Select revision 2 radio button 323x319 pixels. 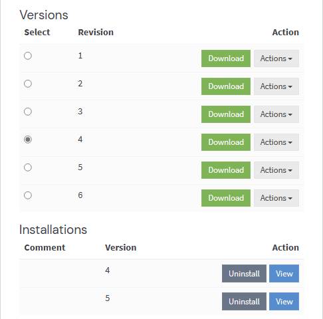pyautogui.click(x=28, y=84)
